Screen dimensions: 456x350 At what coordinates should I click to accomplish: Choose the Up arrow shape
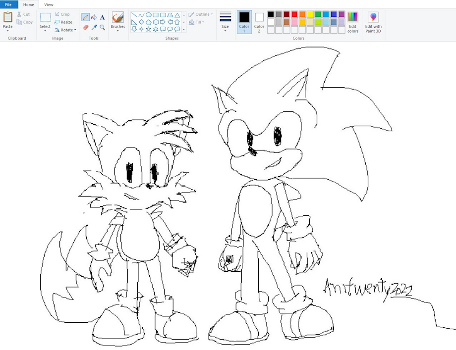177,22
